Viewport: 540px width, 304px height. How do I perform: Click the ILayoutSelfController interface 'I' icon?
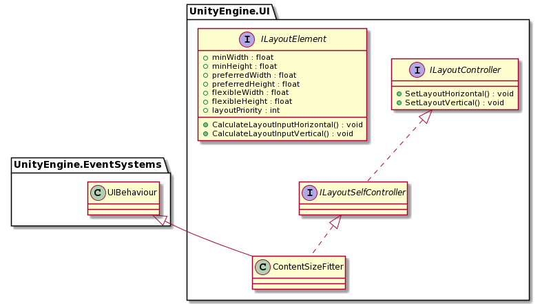310,193
